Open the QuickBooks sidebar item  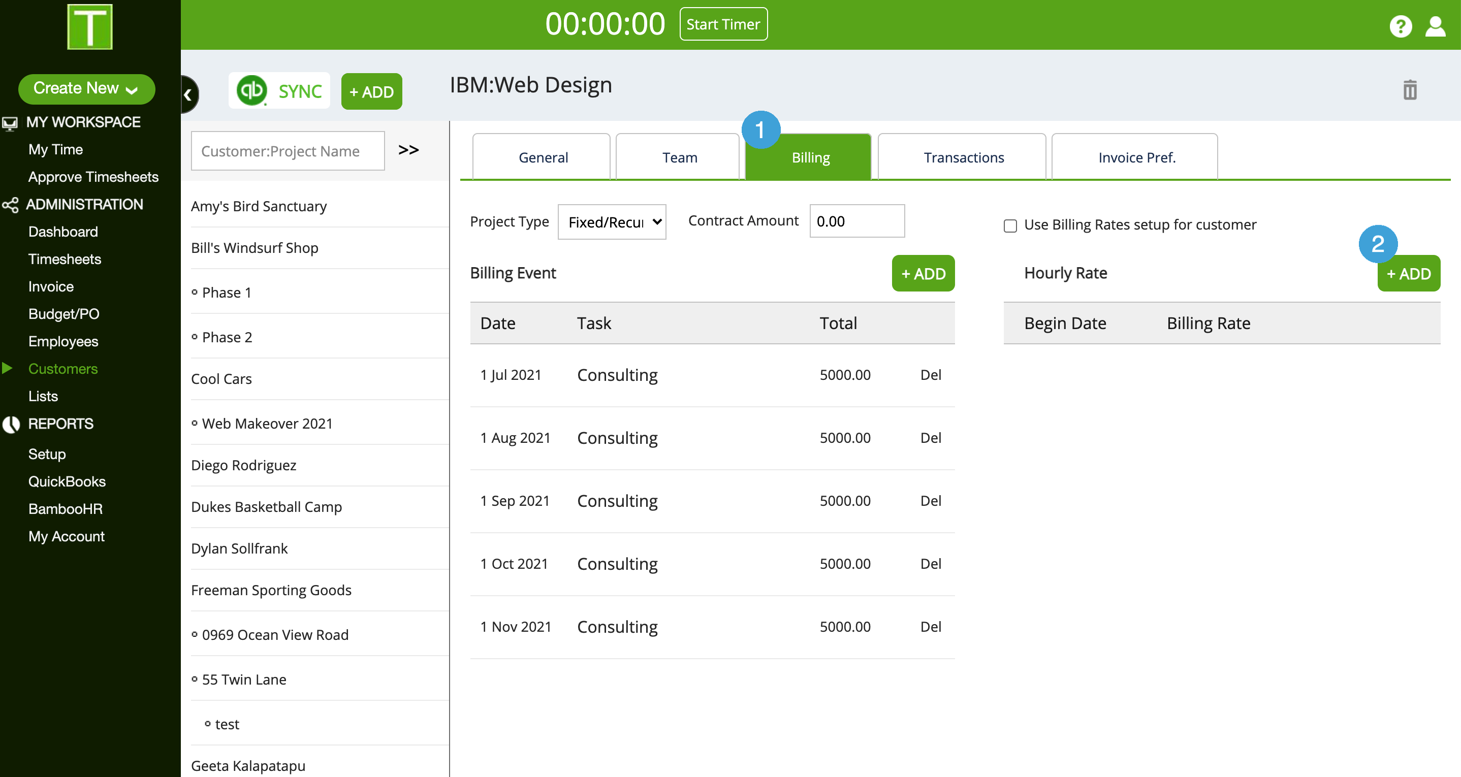pyautogui.click(x=67, y=481)
